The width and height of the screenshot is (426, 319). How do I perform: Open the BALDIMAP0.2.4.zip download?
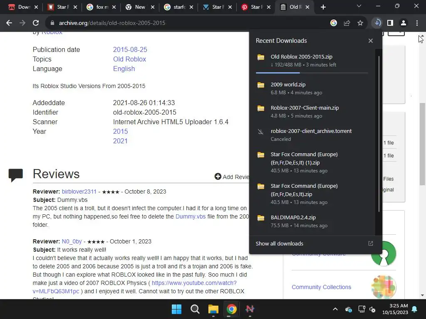312,221
